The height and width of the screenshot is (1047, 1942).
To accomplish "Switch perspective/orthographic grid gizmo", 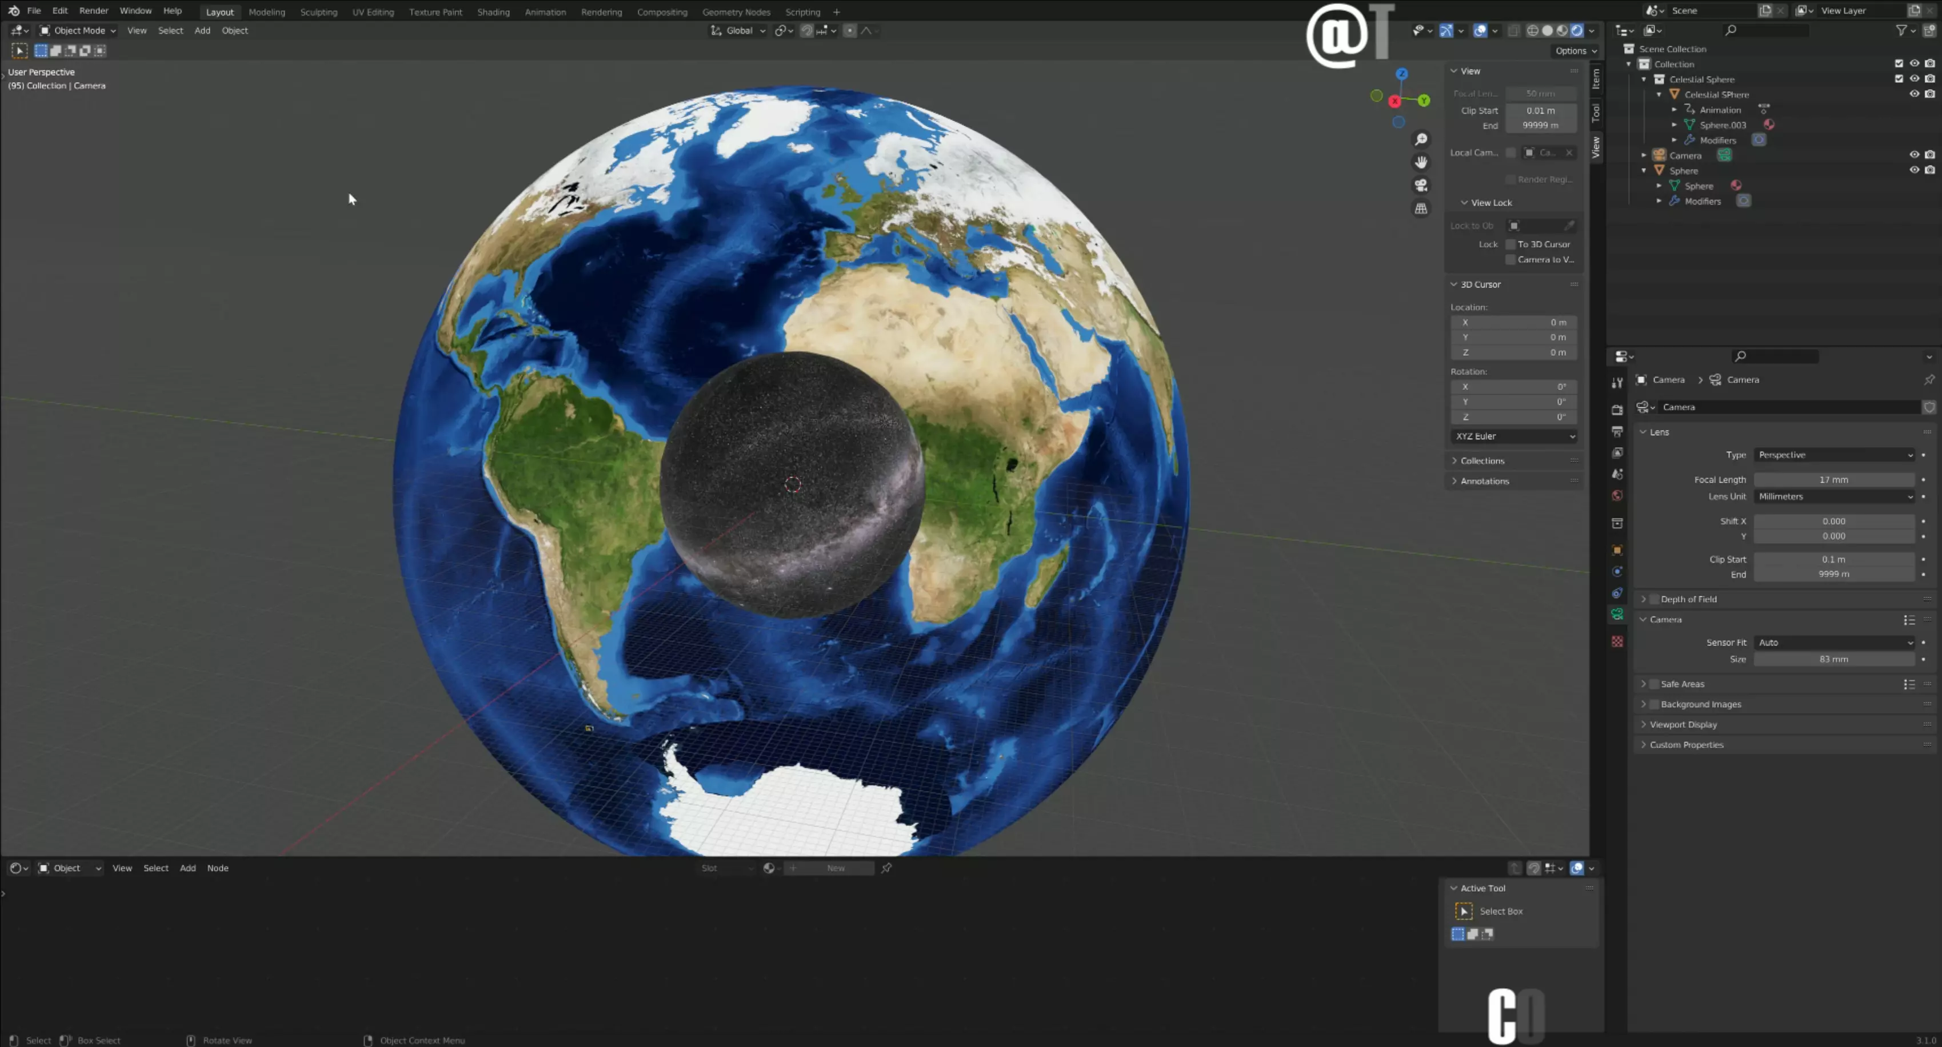I will pyautogui.click(x=1420, y=208).
